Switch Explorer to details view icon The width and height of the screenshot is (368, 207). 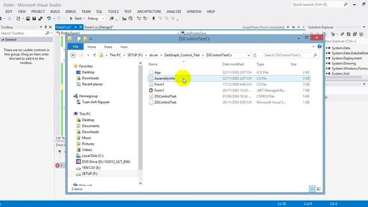[312, 189]
